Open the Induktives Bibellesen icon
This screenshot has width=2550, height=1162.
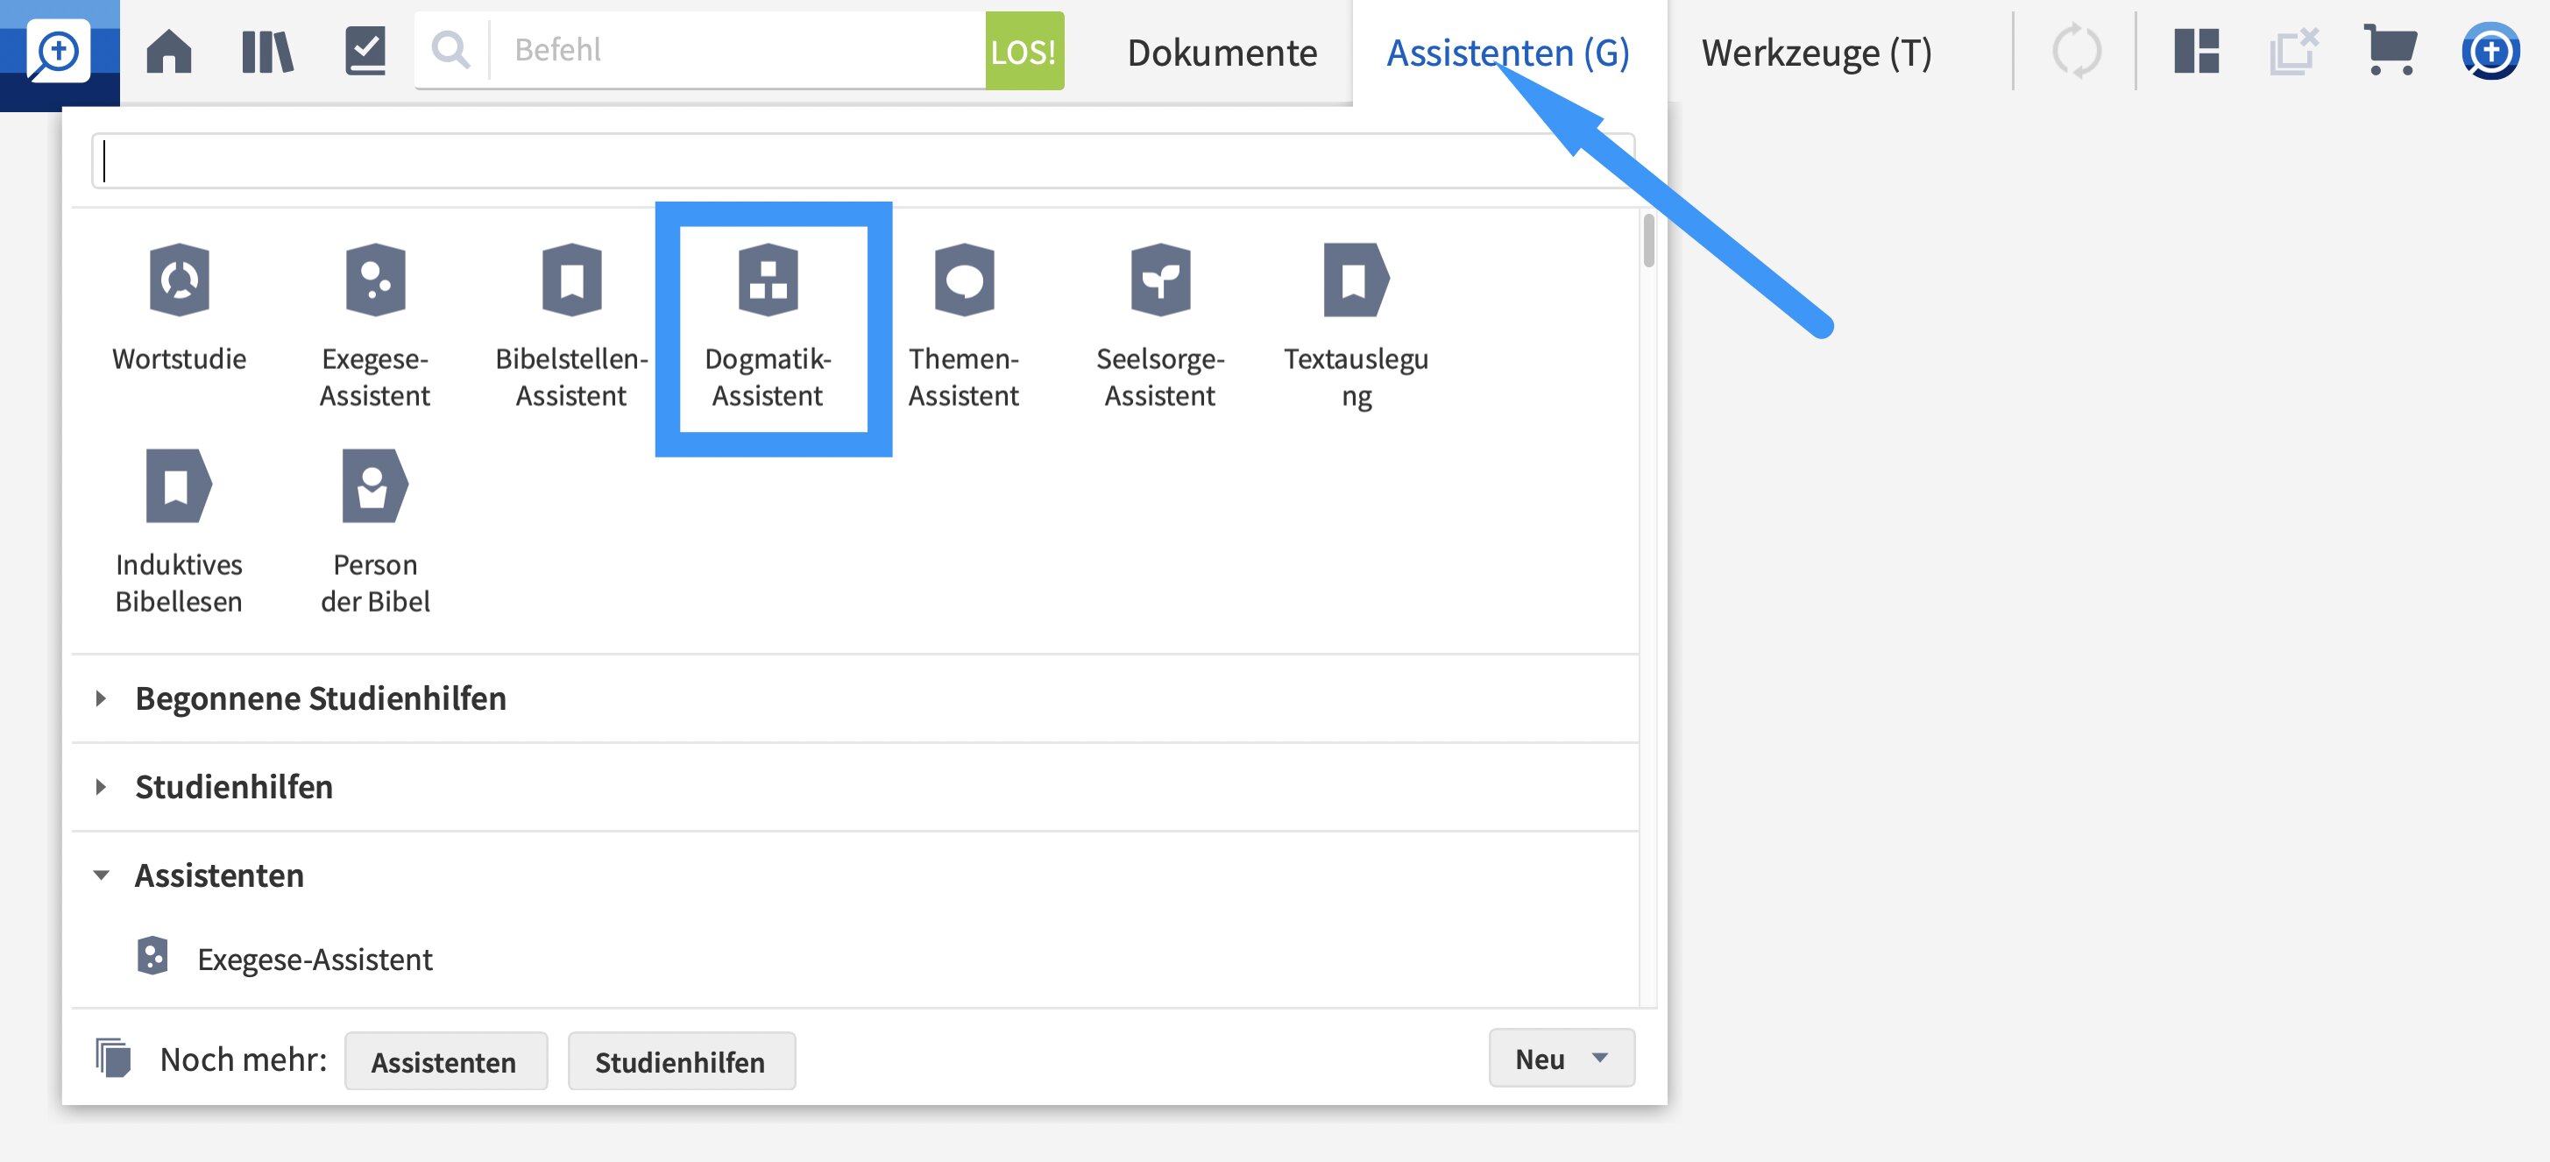pos(179,485)
